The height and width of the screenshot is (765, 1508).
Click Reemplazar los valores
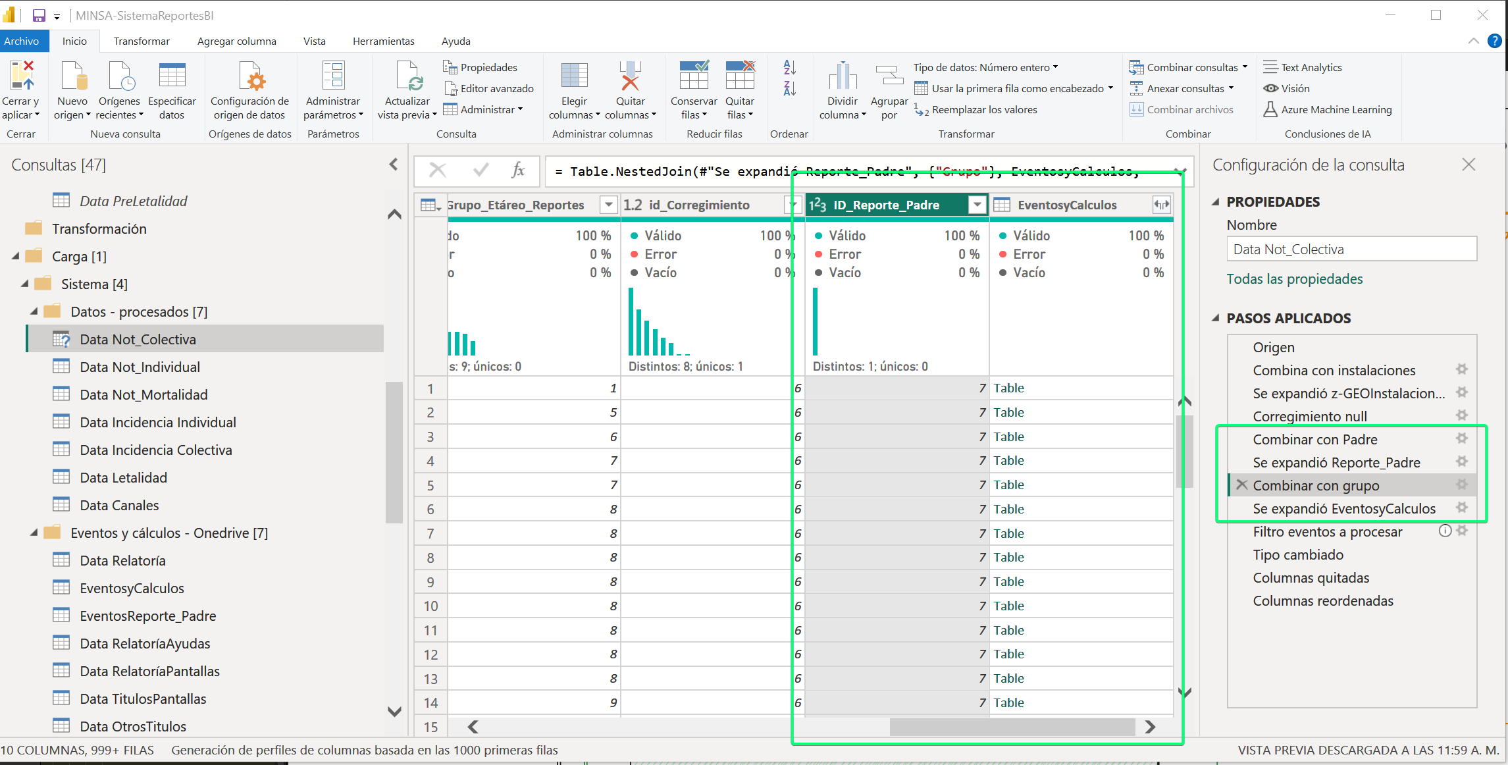(975, 110)
